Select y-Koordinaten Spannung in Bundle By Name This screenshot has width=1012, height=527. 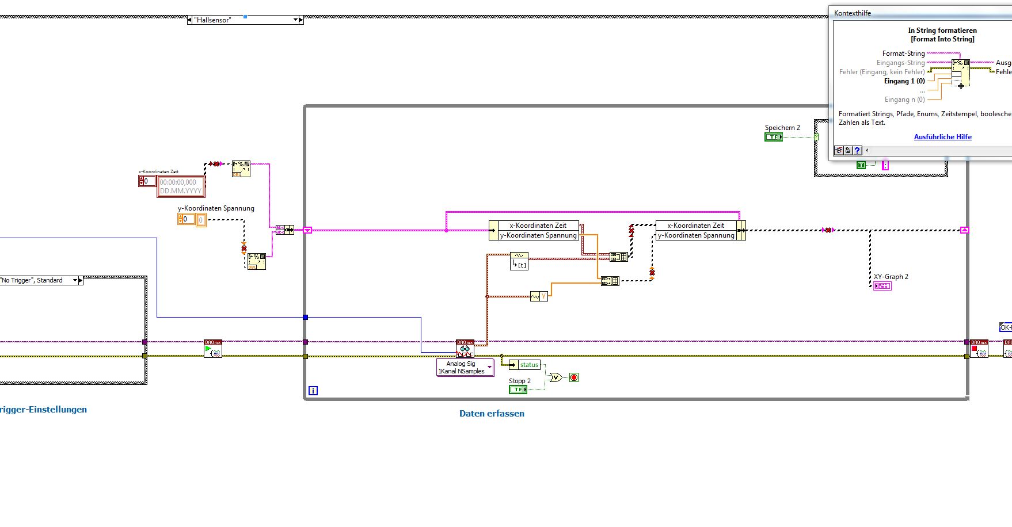point(696,235)
